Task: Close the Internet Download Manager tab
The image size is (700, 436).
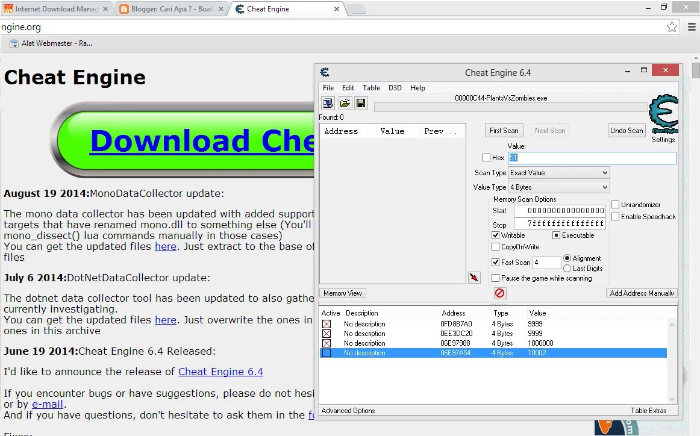Action: coord(105,9)
